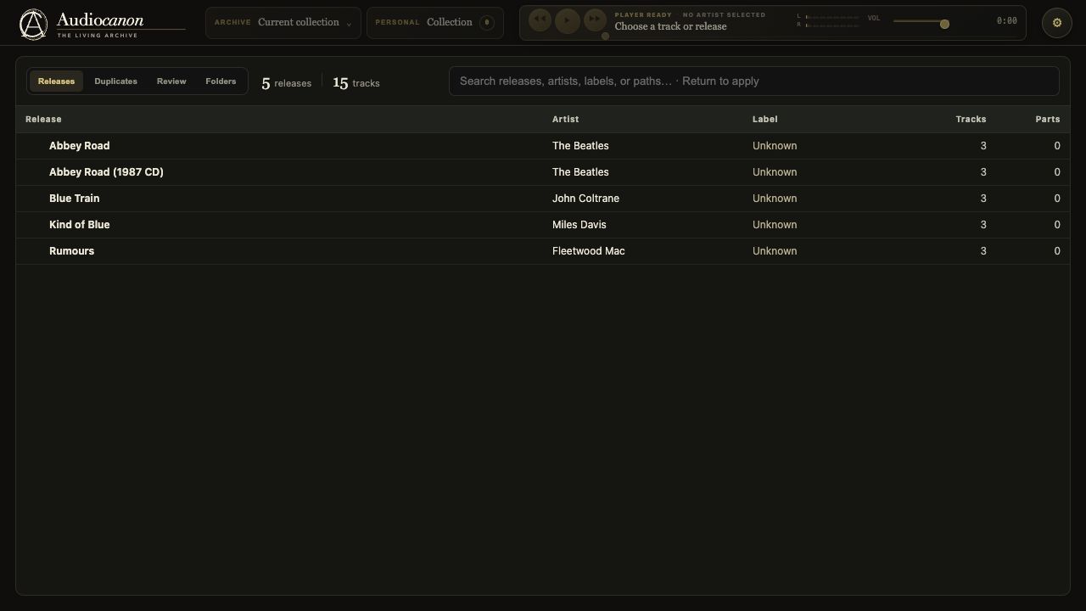Click the Personal Collection count badge
The height and width of the screenshot is (611, 1086).
(x=487, y=23)
